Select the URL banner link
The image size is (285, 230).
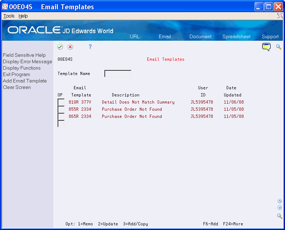[135, 36]
